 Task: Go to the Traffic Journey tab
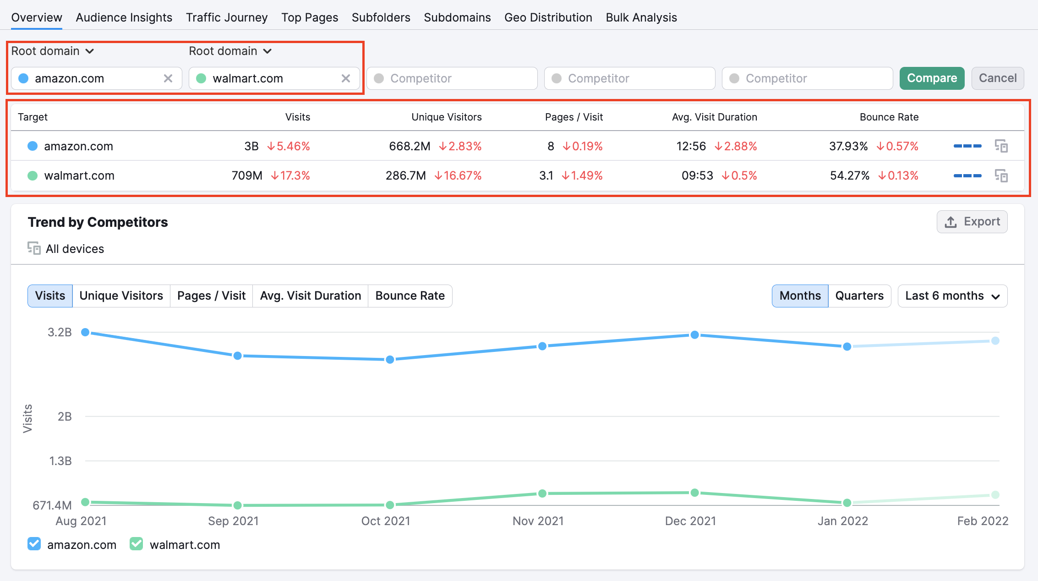(x=227, y=17)
